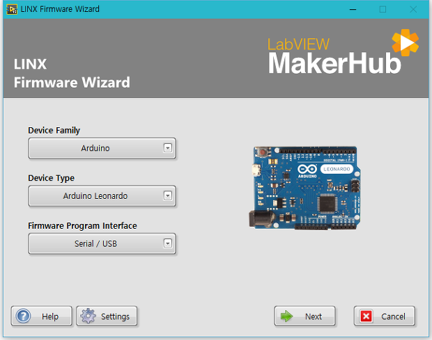Click the Help button
432x340 pixels.
[42, 316]
